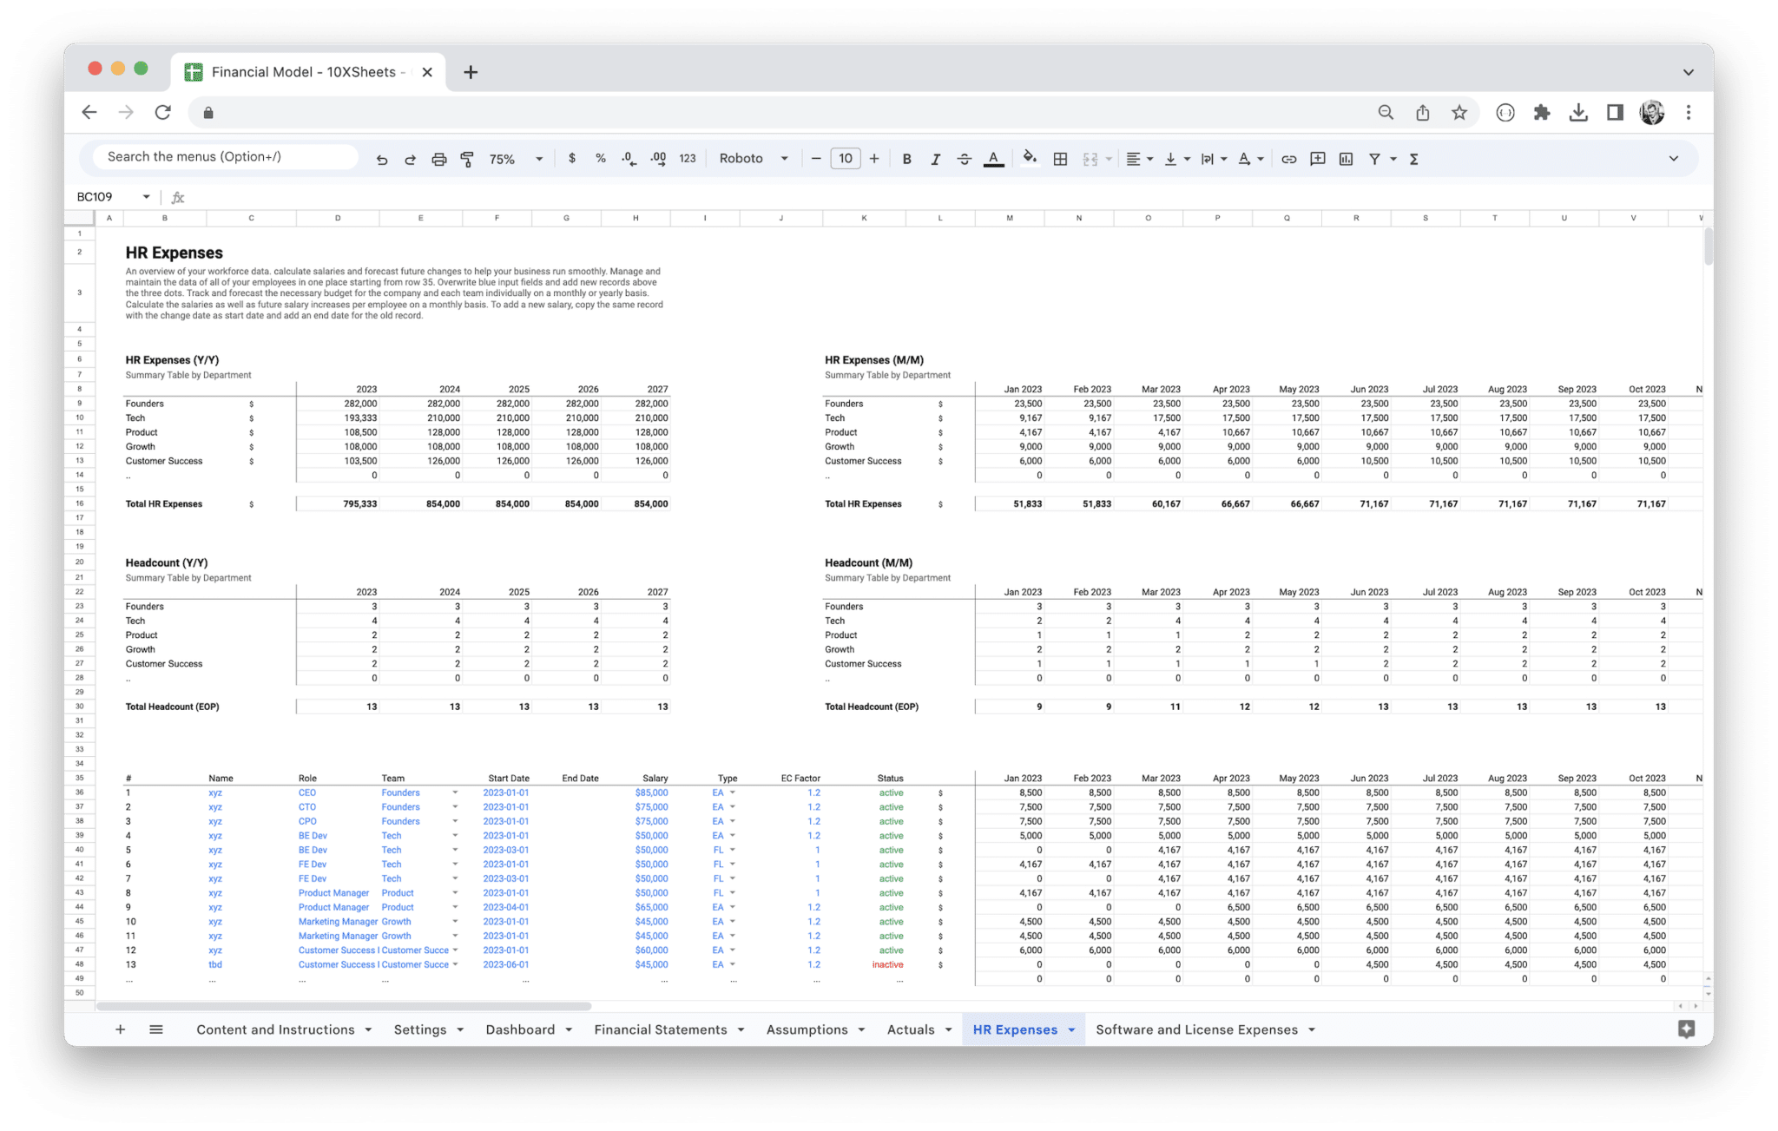
Task: Apply bold formatting
Action: click(x=906, y=158)
